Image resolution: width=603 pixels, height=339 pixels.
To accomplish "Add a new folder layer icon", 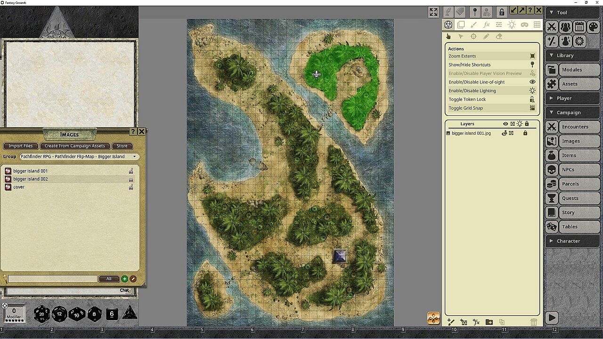I will 489,322.
